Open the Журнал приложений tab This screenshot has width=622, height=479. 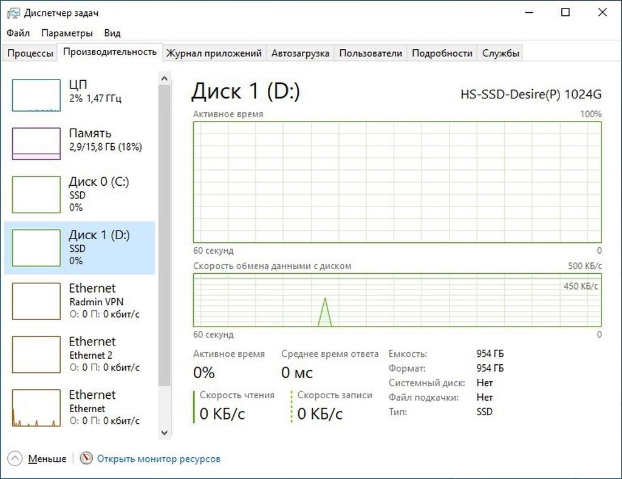214,53
